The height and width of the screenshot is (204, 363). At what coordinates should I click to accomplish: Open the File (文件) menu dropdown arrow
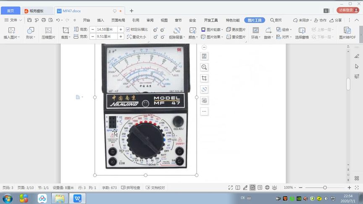pyautogui.click(x=21, y=20)
